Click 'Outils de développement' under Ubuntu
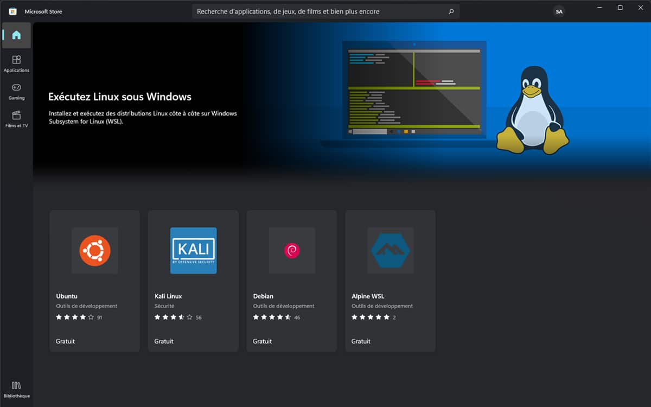The image size is (651, 407). tap(87, 306)
